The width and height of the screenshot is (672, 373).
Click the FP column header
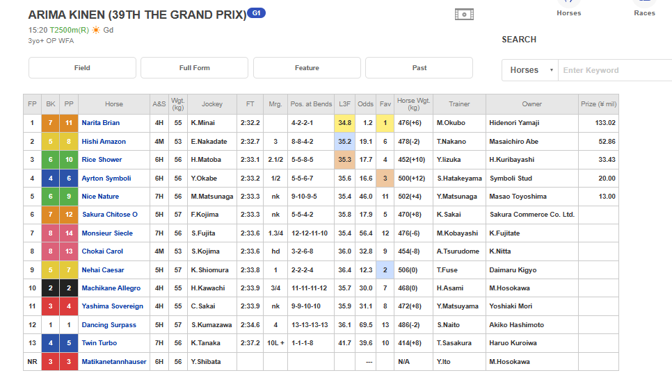pyautogui.click(x=32, y=104)
